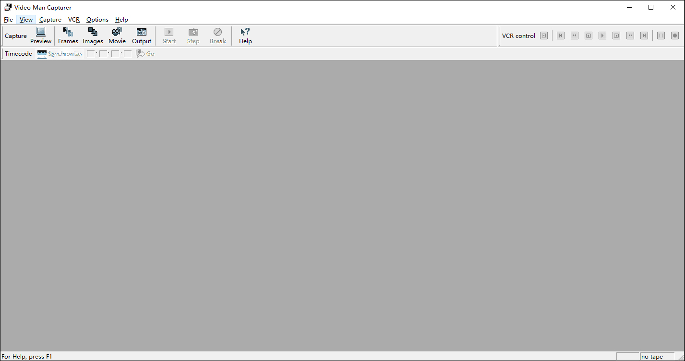Select the Frames capture mode icon
Viewport: 685px width, 361px height.
[x=68, y=32]
